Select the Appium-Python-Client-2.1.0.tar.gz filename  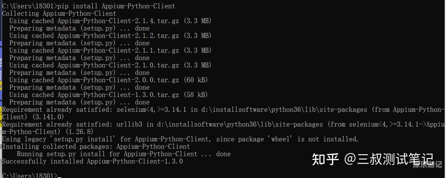click(119, 65)
